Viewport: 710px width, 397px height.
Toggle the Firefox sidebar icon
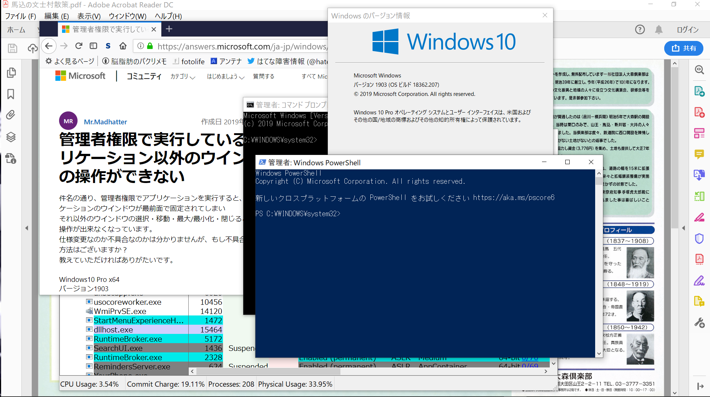pos(93,46)
